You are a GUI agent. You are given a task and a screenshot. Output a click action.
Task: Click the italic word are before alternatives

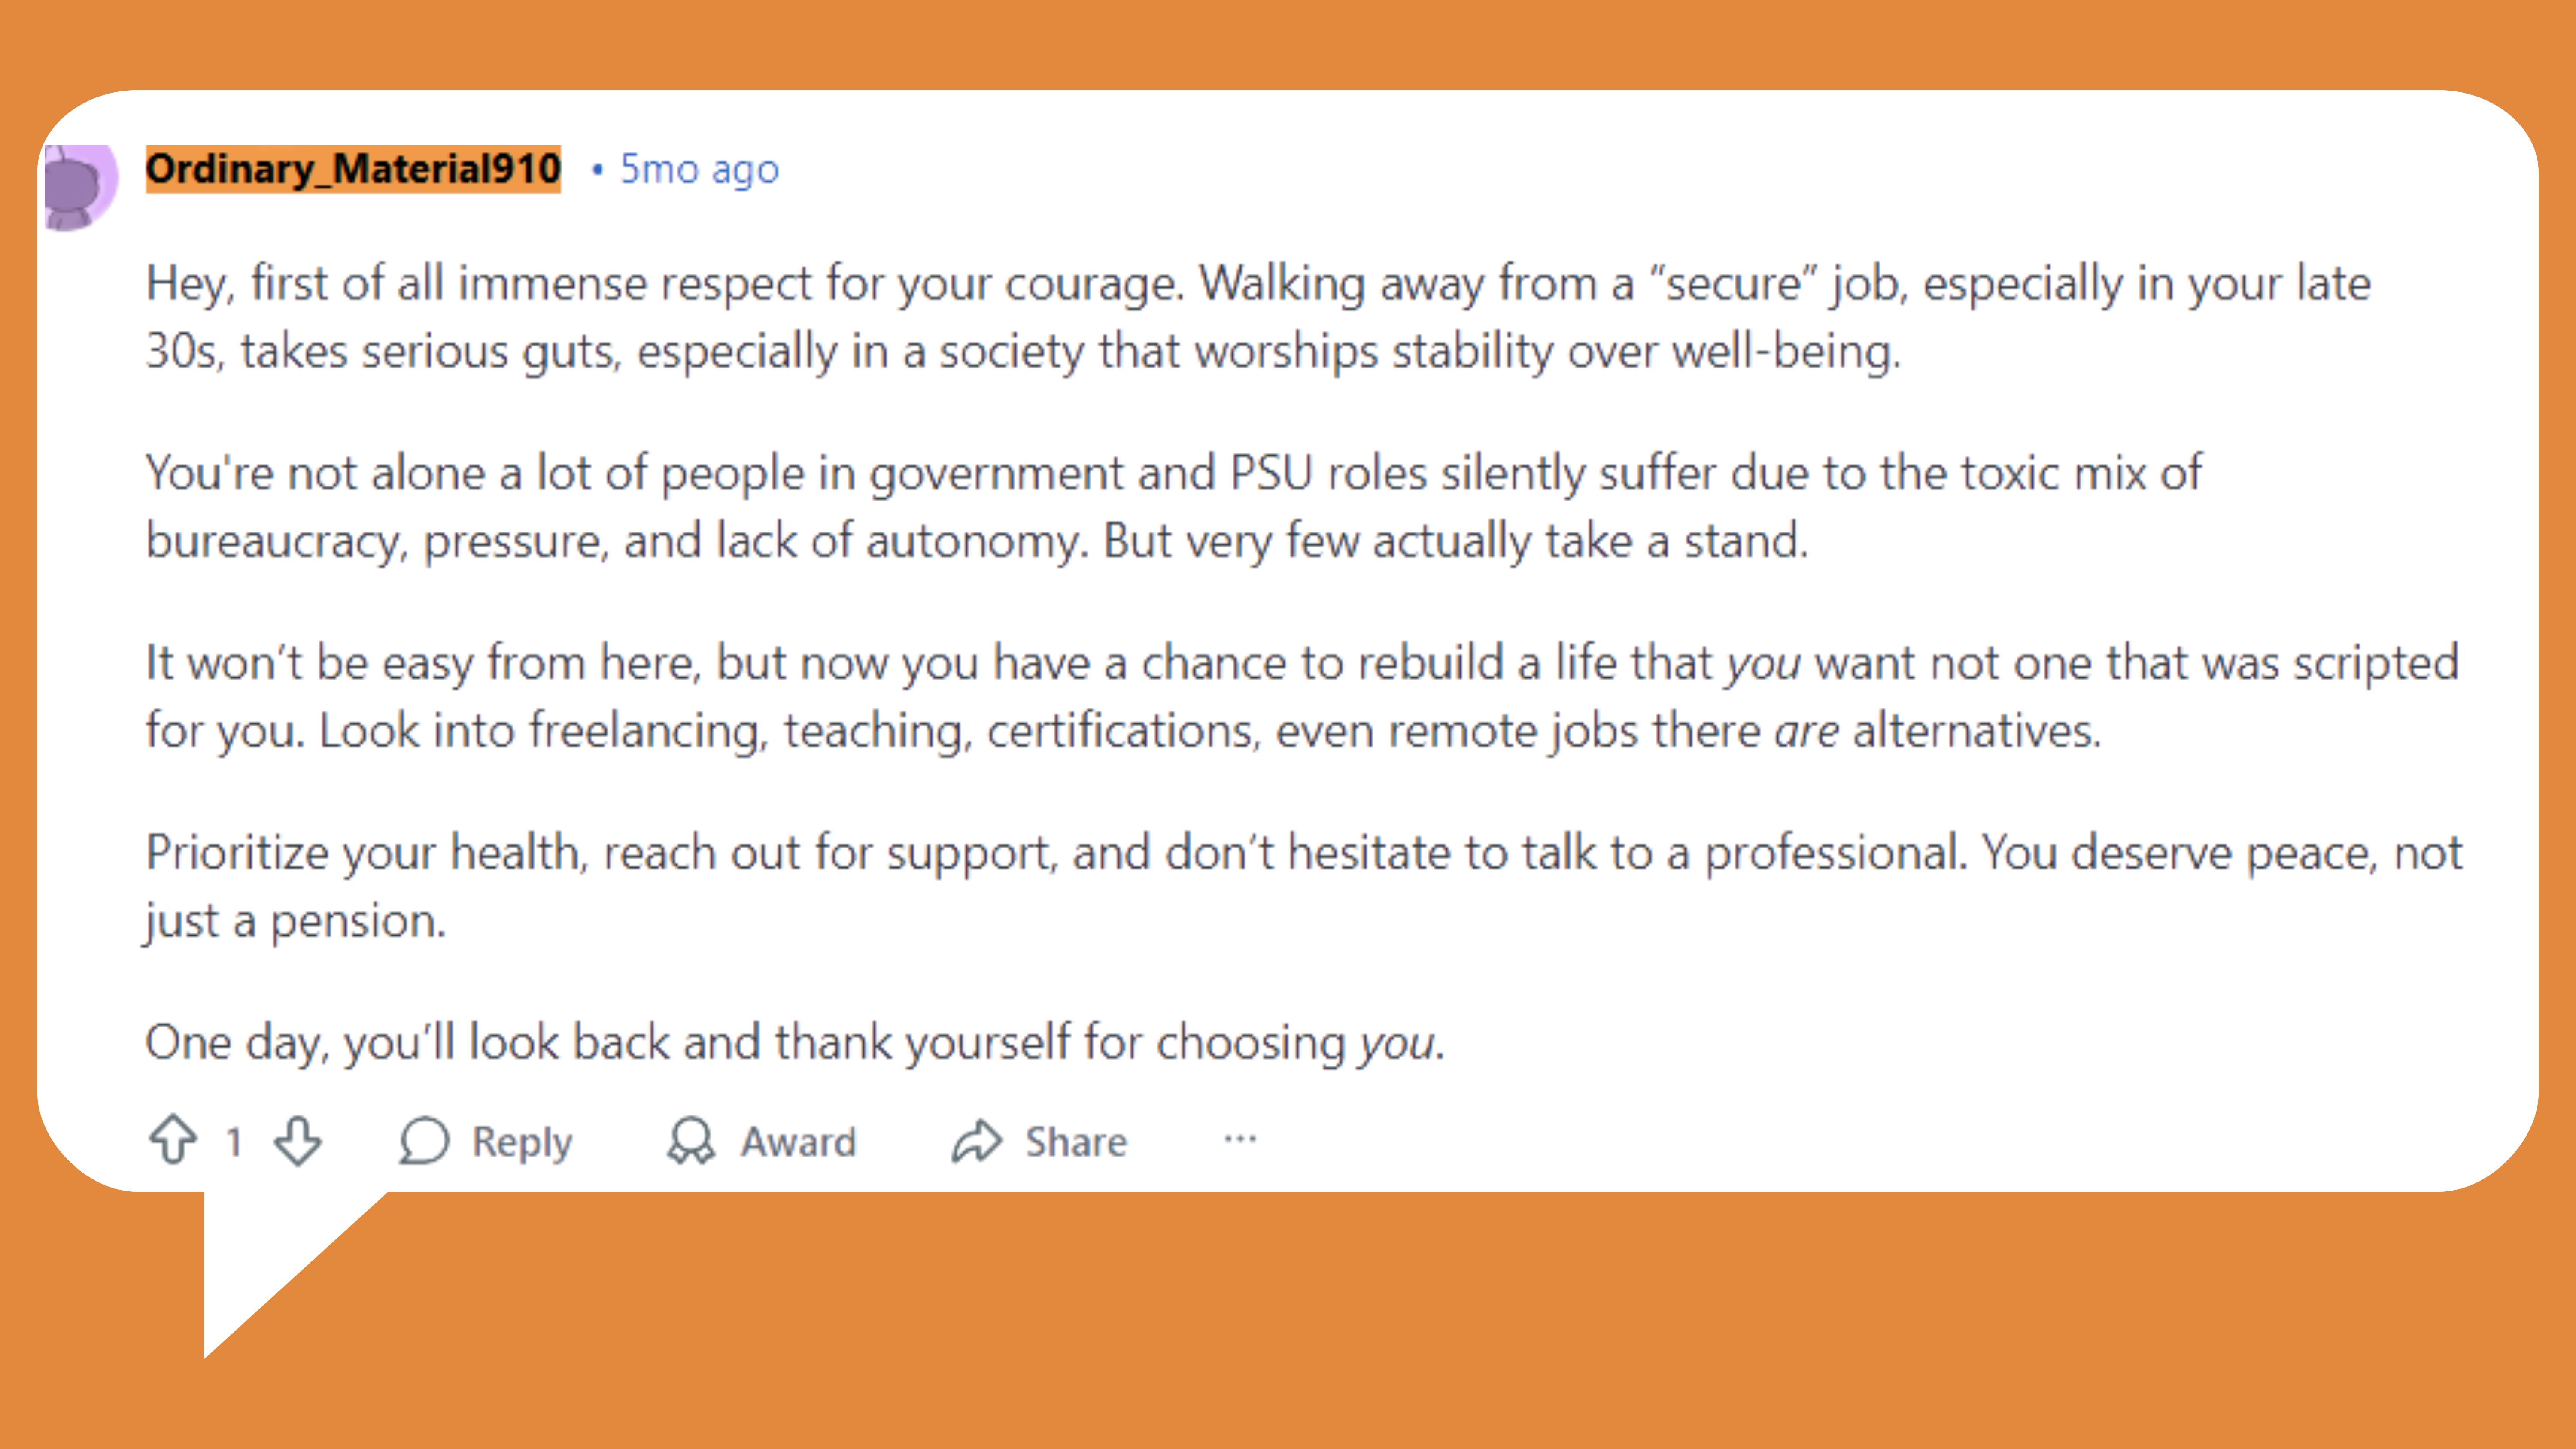click(x=1806, y=732)
